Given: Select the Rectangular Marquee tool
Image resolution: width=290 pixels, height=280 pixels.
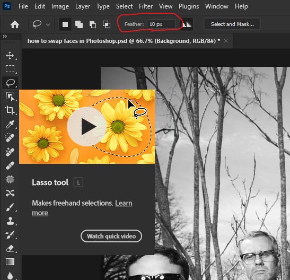Looking at the screenshot, I should pos(10,69).
